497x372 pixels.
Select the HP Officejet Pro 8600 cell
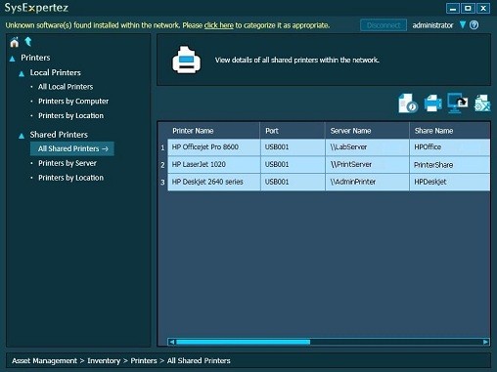click(213, 147)
